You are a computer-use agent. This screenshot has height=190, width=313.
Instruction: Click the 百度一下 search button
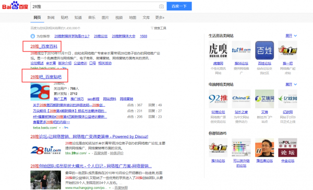(179, 6)
